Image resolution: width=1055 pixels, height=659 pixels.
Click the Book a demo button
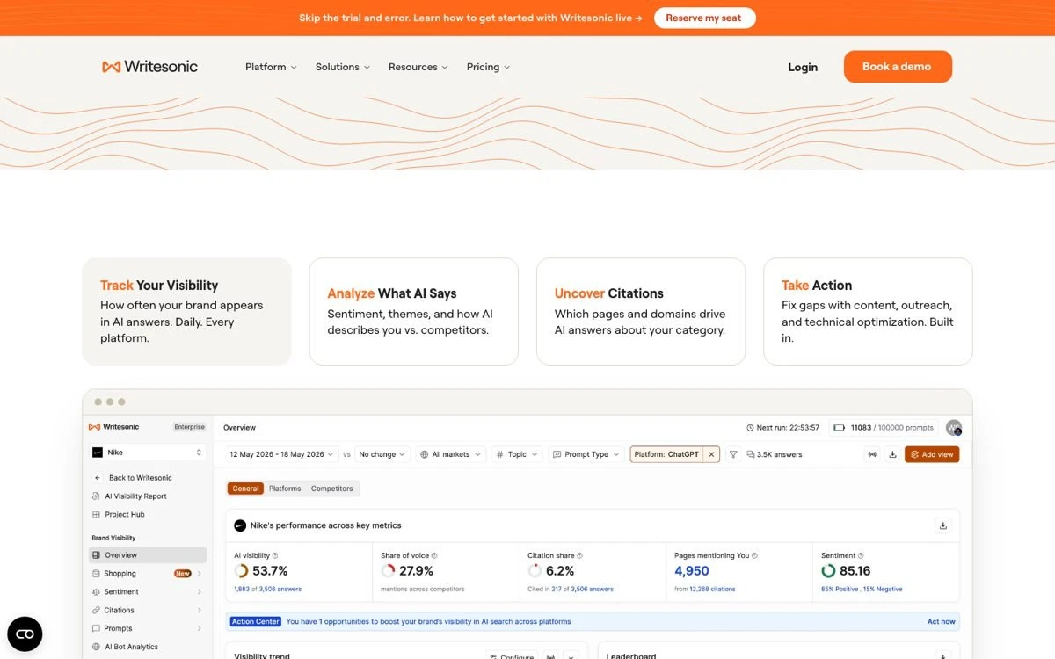click(898, 67)
